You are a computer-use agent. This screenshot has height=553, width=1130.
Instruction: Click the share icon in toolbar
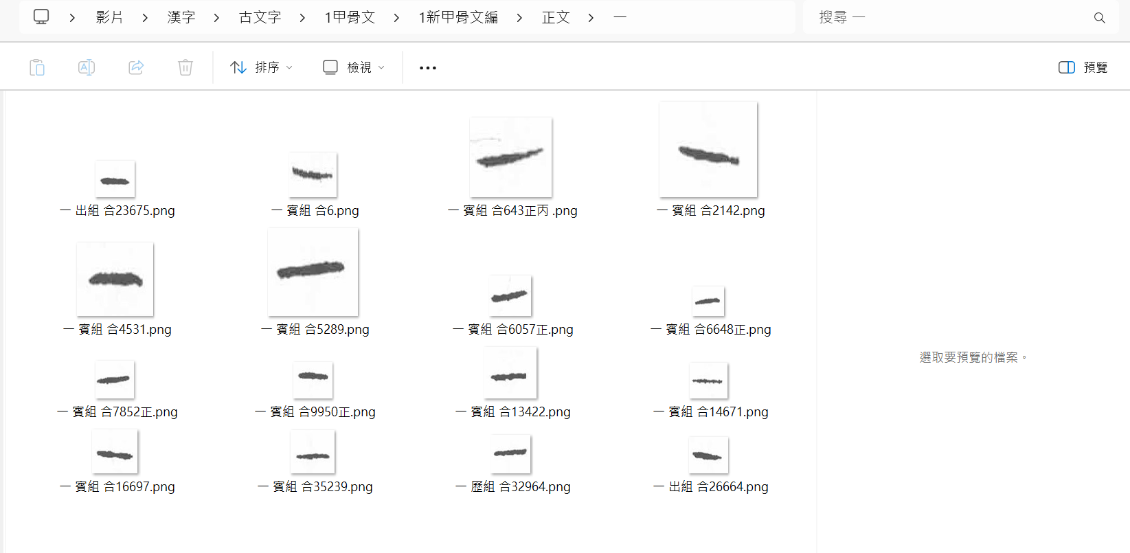coord(136,67)
